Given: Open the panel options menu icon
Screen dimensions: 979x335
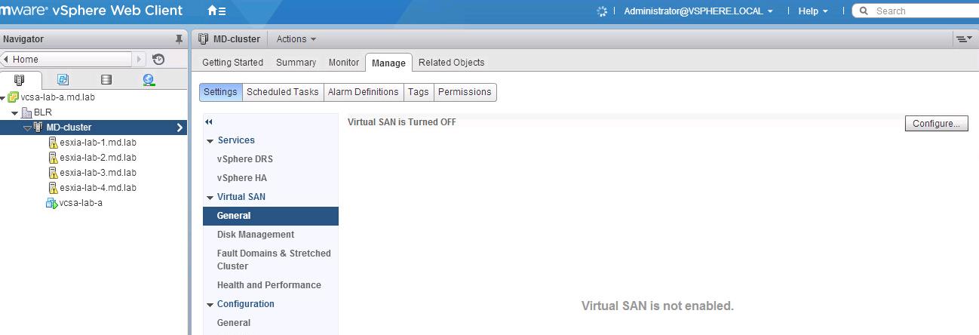Looking at the screenshot, I should coord(963,39).
